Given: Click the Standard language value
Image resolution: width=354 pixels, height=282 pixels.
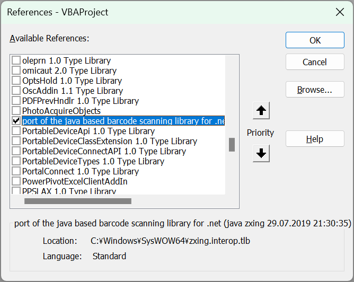Looking at the screenshot, I should click(x=109, y=256).
